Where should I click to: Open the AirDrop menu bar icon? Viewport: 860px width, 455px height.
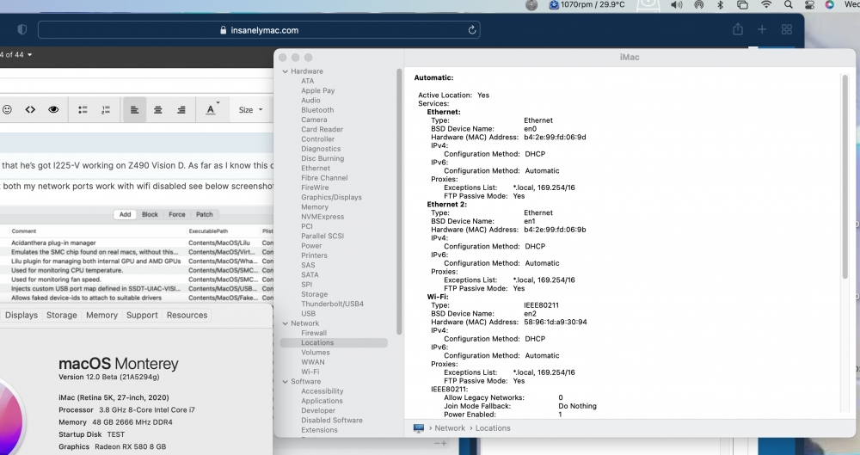click(698, 5)
